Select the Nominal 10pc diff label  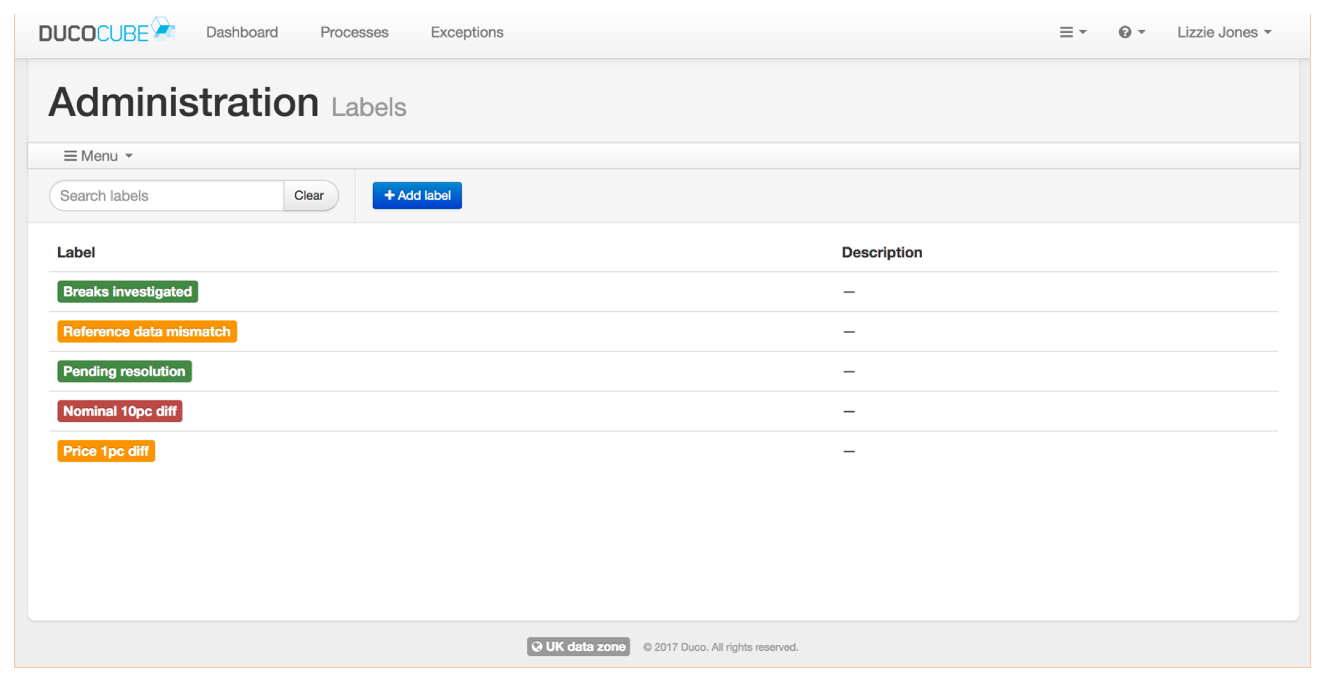click(x=119, y=410)
